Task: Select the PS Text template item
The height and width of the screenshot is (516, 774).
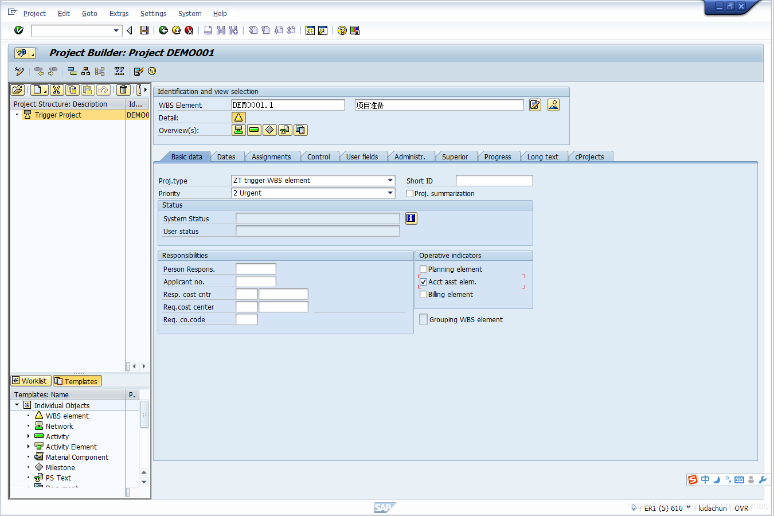Action: click(x=58, y=478)
